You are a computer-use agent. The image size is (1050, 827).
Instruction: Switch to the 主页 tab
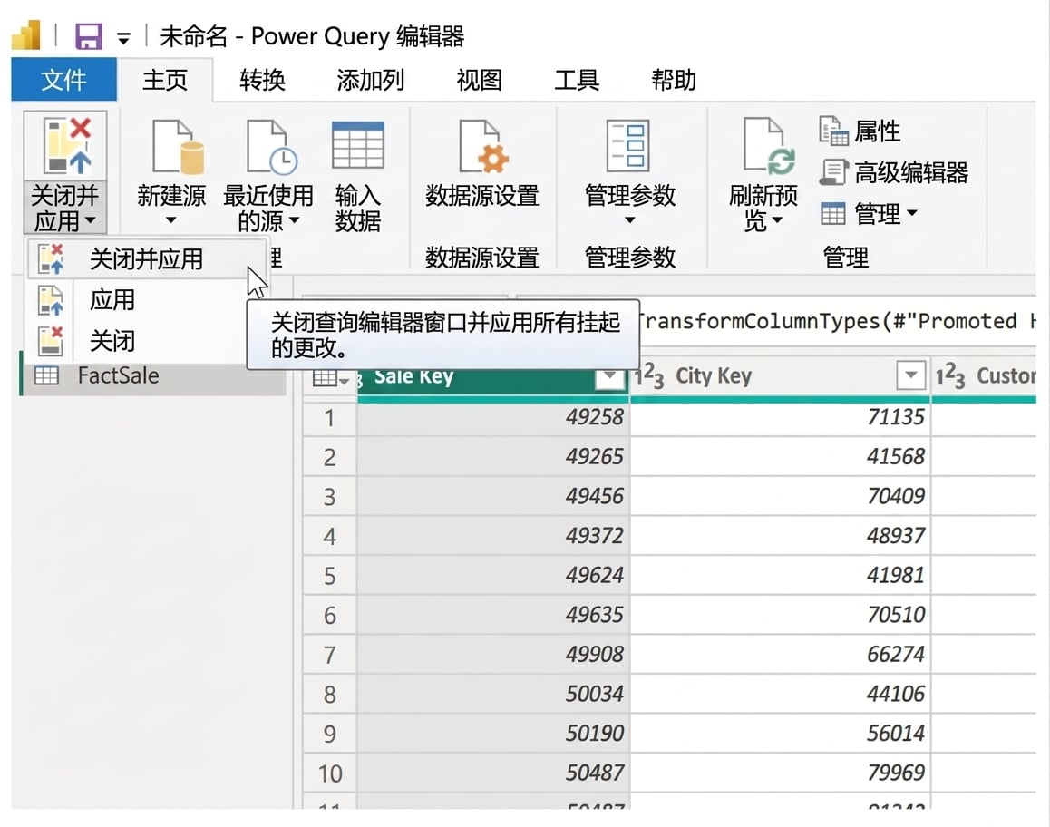click(x=165, y=80)
